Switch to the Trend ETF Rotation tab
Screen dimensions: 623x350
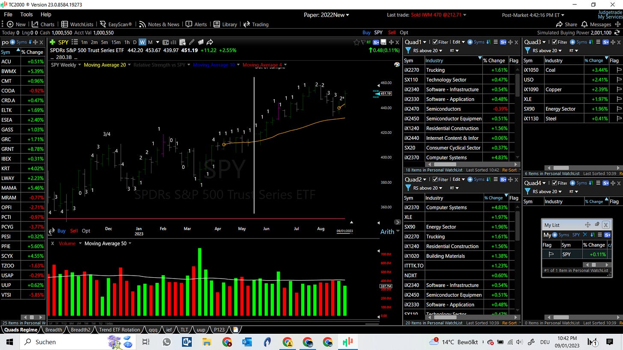click(x=119, y=329)
